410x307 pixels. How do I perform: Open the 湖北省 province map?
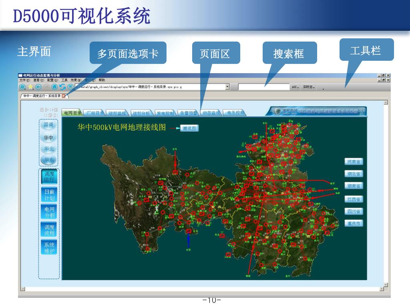(x=354, y=173)
